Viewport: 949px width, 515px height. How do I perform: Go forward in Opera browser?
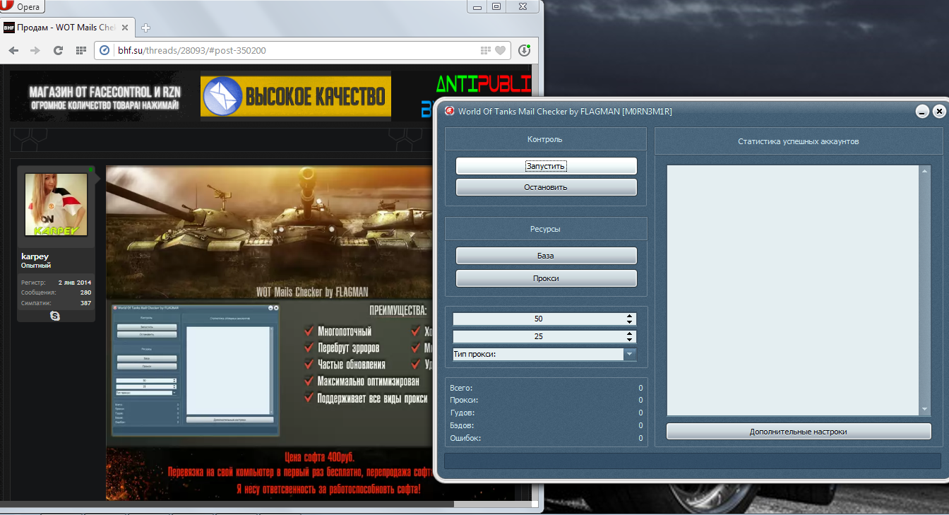35,50
